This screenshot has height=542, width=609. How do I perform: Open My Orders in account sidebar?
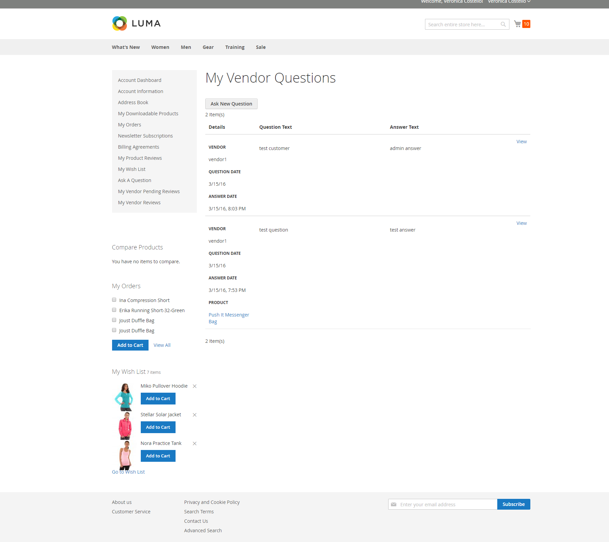[x=130, y=125]
